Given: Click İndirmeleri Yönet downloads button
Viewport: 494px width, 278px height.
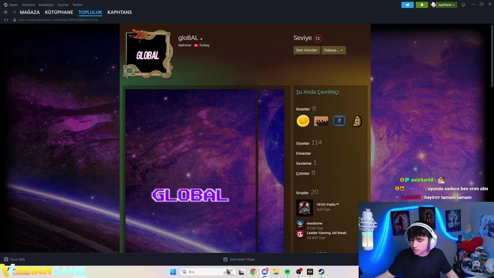Looking at the screenshot, I should [239, 259].
